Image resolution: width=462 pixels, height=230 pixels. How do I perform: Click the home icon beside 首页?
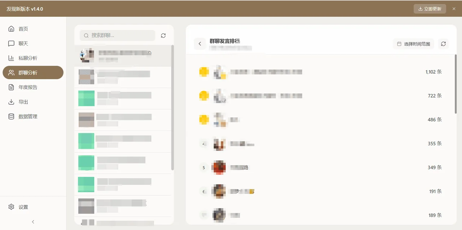click(x=11, y=29)
